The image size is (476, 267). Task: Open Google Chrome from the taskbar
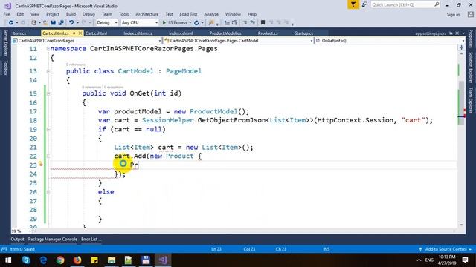click(60, 260)
